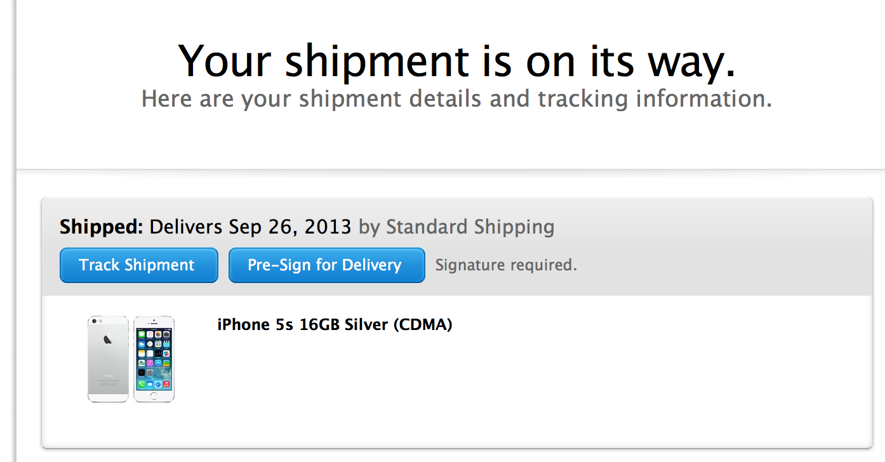Screen dimensions: 885x462
Task: Click the "Delivers Sep 26, 2013" date
Action: coord(250,227)
